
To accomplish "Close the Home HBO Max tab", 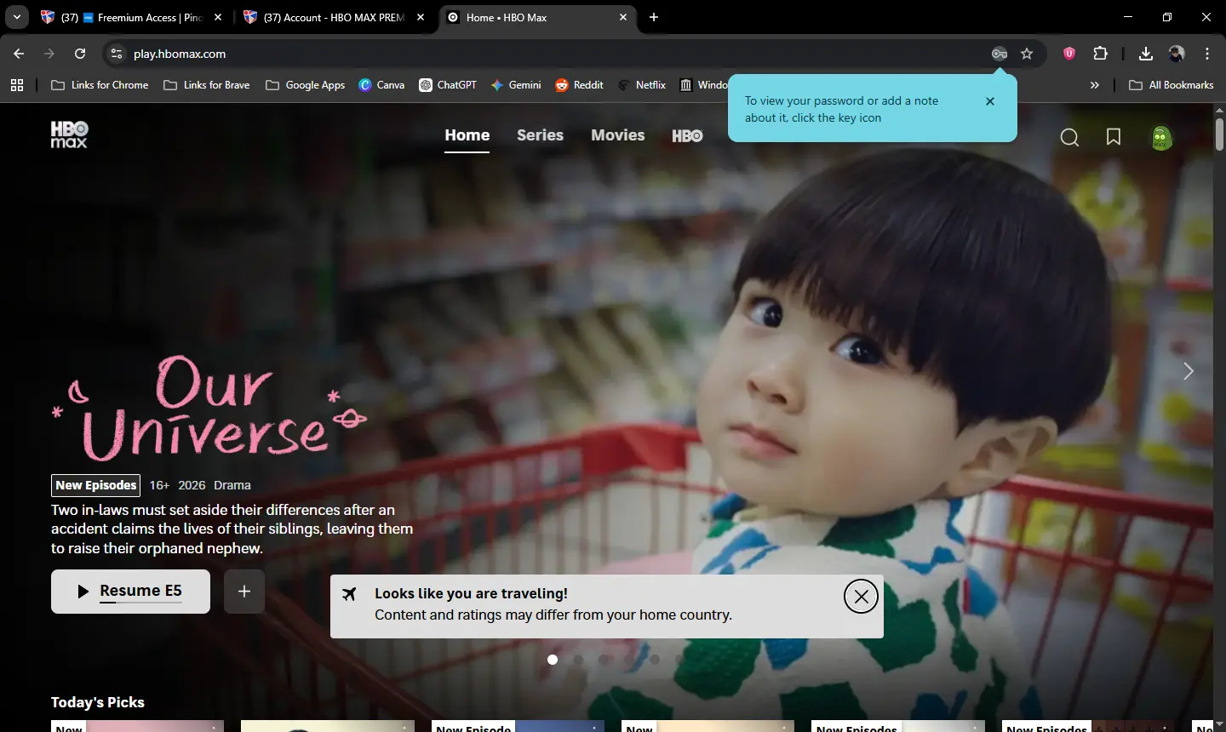I will pos(623,17).
